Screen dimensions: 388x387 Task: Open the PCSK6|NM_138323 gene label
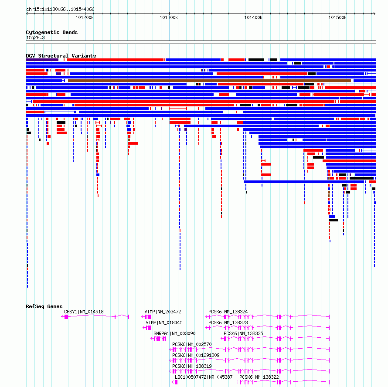click(228, 322)
